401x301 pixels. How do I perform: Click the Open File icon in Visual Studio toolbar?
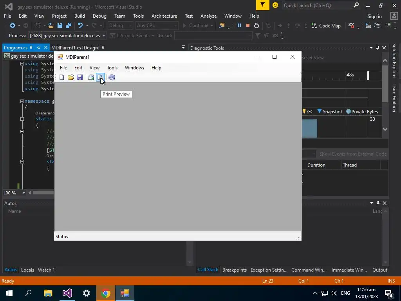[x=51, y=25]
